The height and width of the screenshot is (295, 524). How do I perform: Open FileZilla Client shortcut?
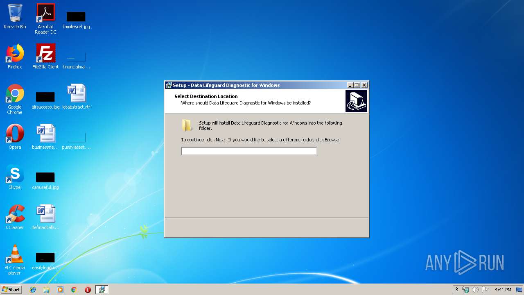tap(45, 57)
